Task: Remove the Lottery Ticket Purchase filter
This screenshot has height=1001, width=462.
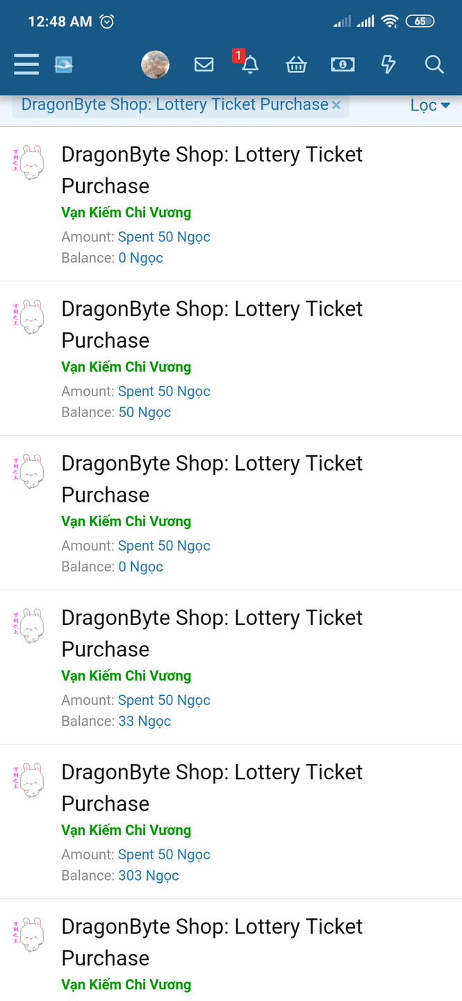Action: pos(336,105)
